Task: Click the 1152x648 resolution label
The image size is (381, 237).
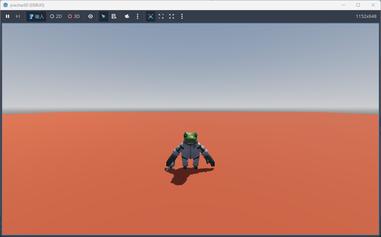Action: [x=366, y=16]
